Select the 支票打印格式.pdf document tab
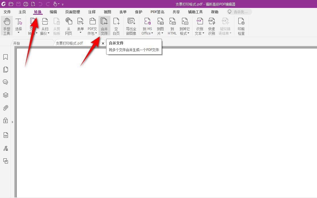Screen dimensions: 317x198 point(69,43)
